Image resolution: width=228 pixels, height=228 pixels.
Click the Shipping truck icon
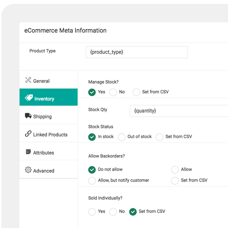click(x=28, y=116)
